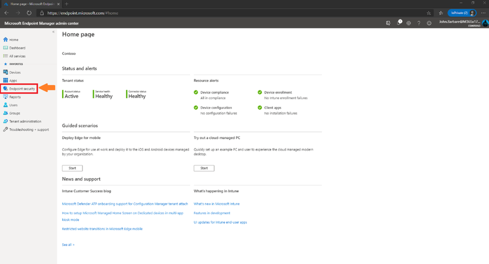The height and width of the screenshot is (264, 489).
Task: Open Tenant administration in the sidebar
Action: coord(22,121)
